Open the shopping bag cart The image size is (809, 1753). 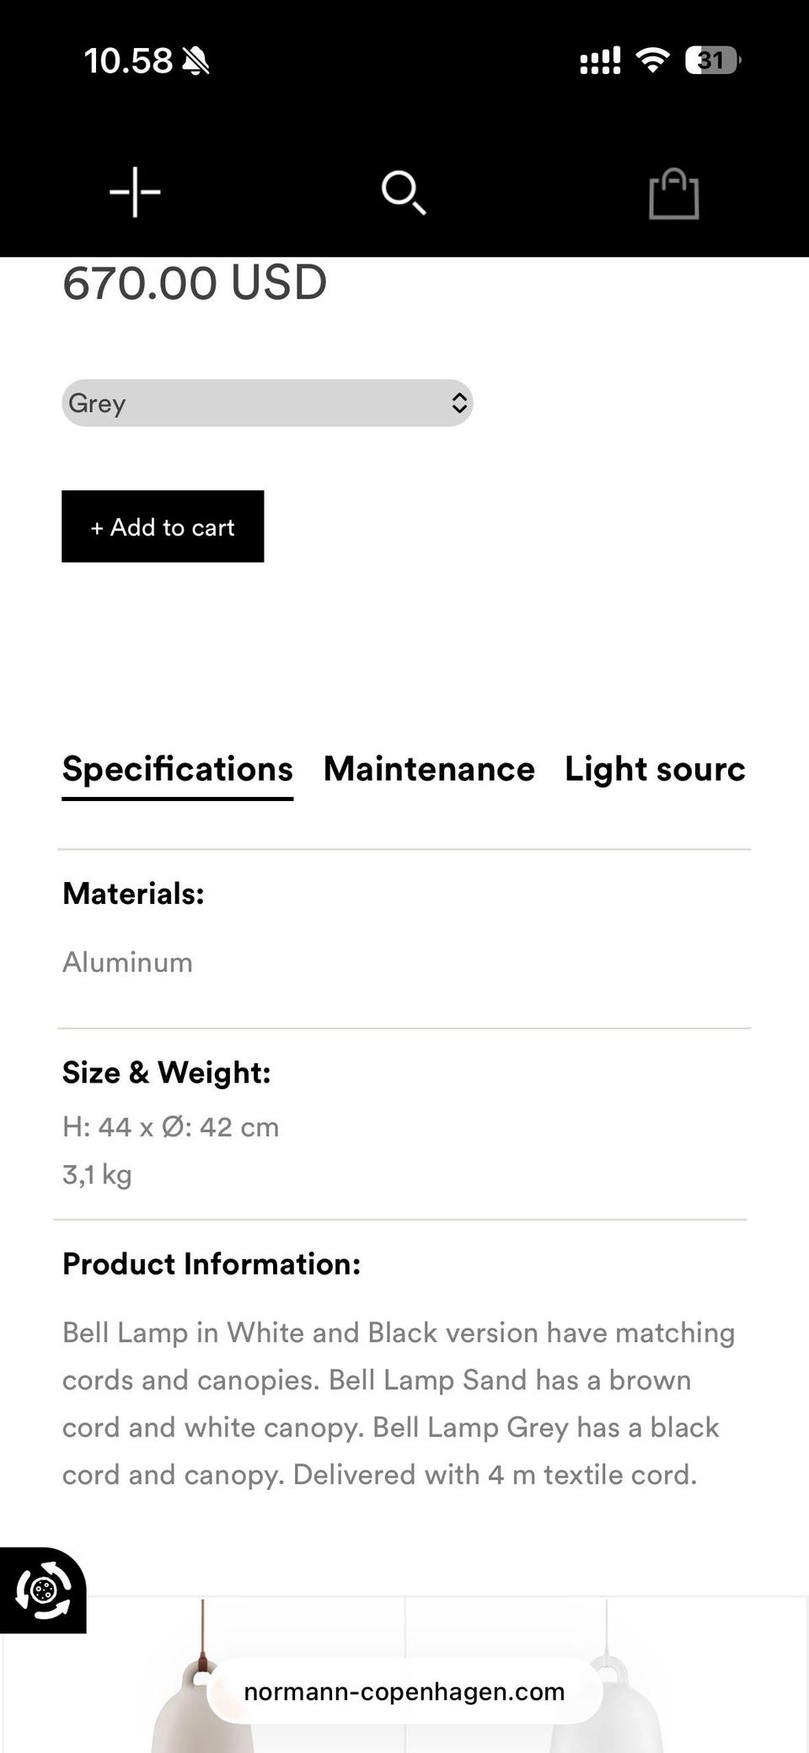pyautogui.click(x=673, y=195)
